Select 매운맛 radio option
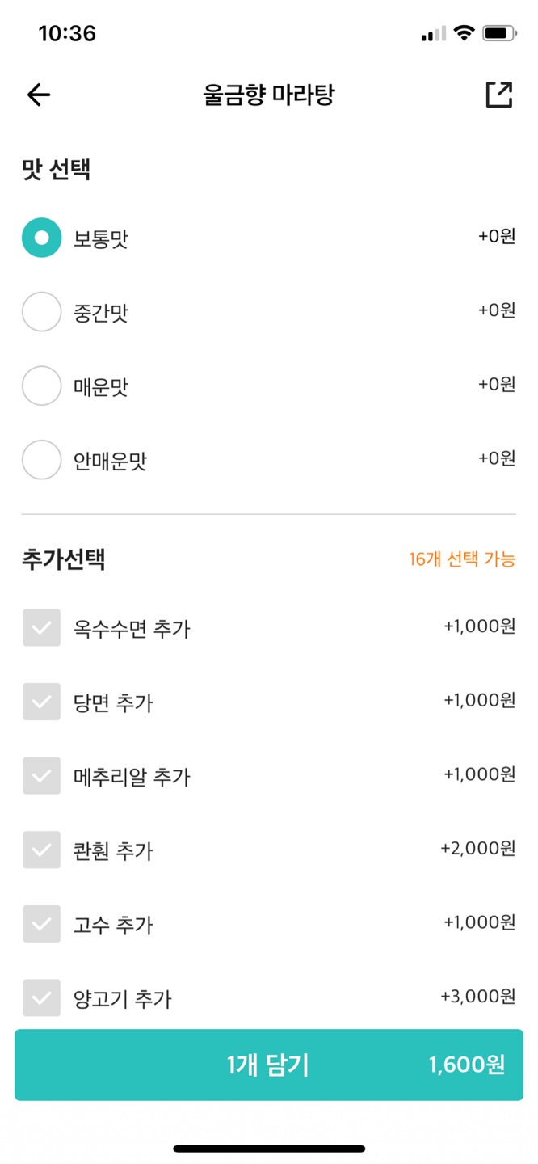 41,386
